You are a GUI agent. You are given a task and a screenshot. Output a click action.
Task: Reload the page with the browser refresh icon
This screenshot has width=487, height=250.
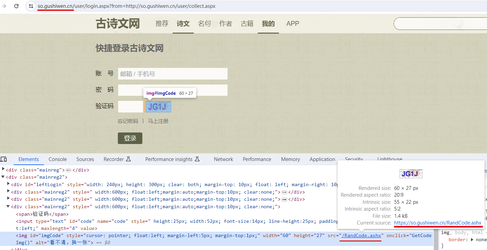(x=16, y=6)
